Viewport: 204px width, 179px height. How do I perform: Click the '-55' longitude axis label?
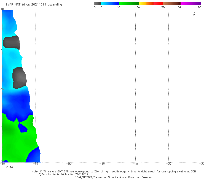coord(36,164)
